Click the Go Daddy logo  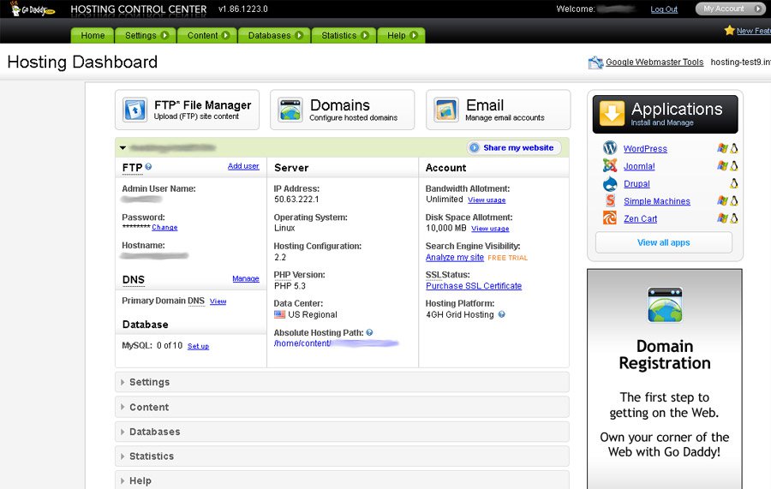32,9
